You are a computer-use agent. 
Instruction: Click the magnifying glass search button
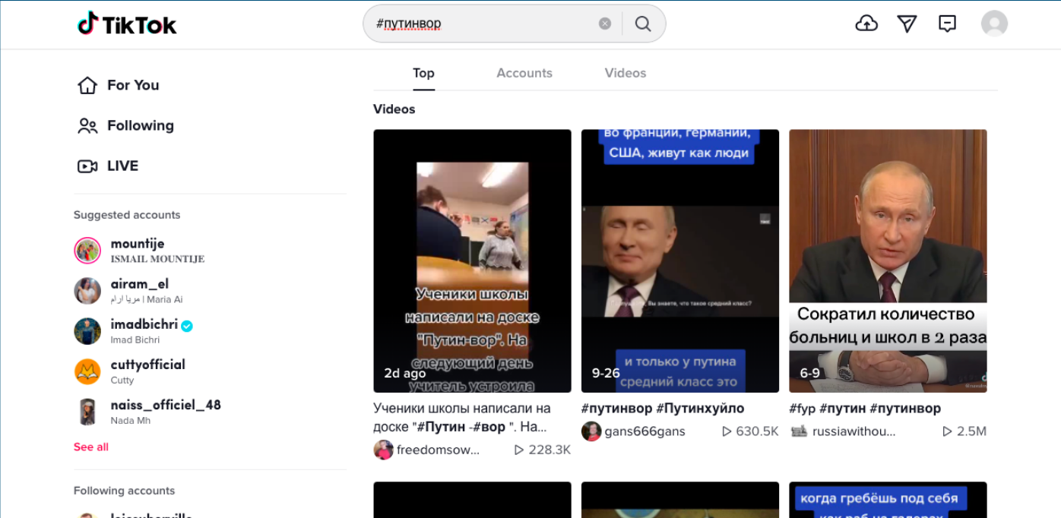[x=643, y=24]
